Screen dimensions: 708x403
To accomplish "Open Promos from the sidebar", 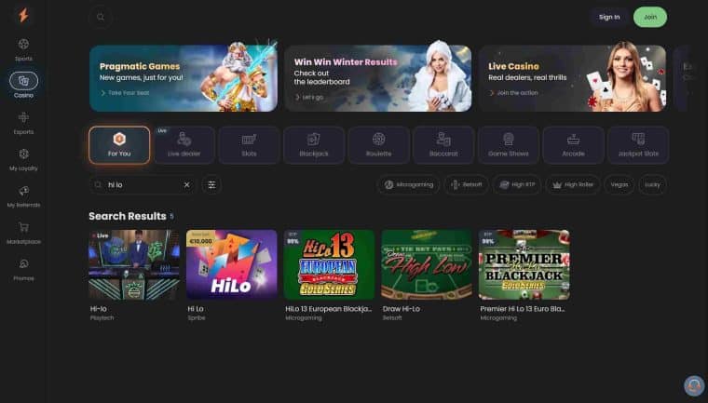I will point(23,270).
